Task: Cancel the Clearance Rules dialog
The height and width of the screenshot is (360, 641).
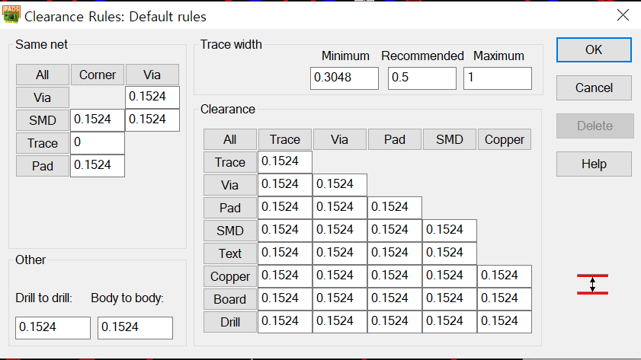Action: coord(594,88)
